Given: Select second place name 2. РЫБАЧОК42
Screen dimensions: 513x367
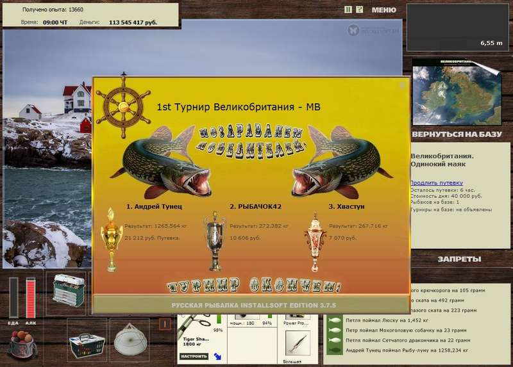Looking at the screenshot, I should coord(255,206).
